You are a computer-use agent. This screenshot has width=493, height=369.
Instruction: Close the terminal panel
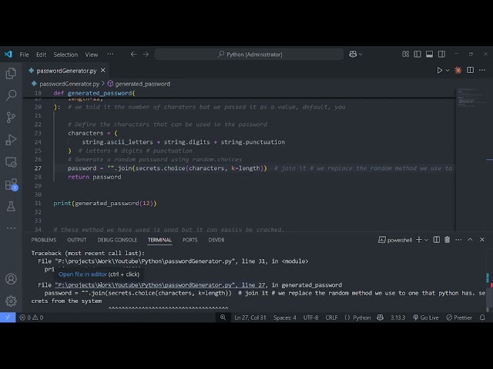click(482, 240)
